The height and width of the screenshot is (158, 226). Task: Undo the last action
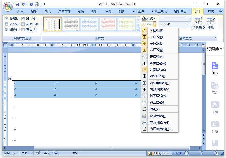click(23, 4)
